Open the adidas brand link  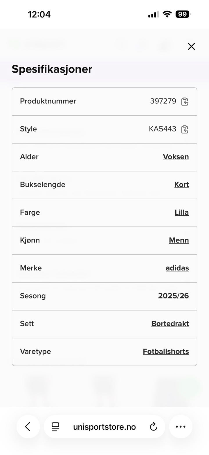177,268
